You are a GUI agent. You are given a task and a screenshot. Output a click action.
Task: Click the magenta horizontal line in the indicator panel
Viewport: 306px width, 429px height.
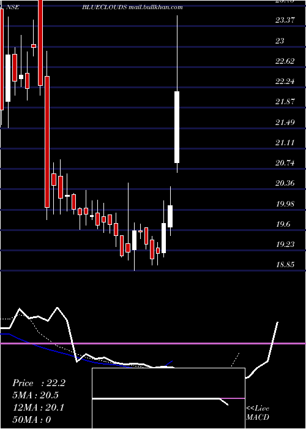(153, 343)
